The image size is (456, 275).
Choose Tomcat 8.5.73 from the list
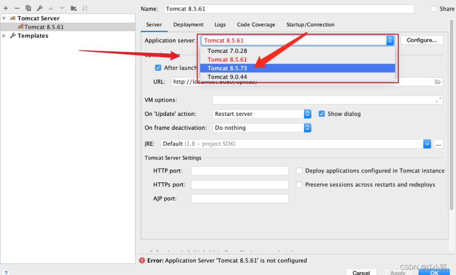point(297,68)
